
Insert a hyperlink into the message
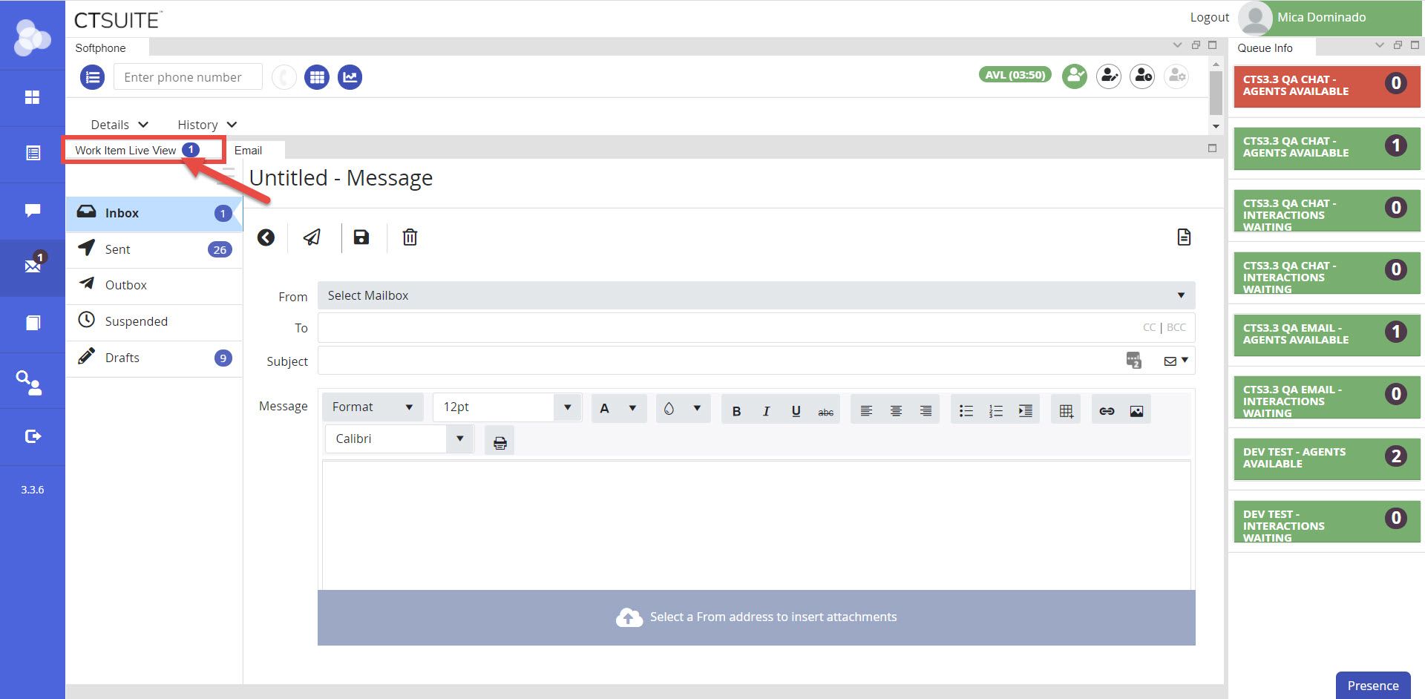coord(1107,411)
